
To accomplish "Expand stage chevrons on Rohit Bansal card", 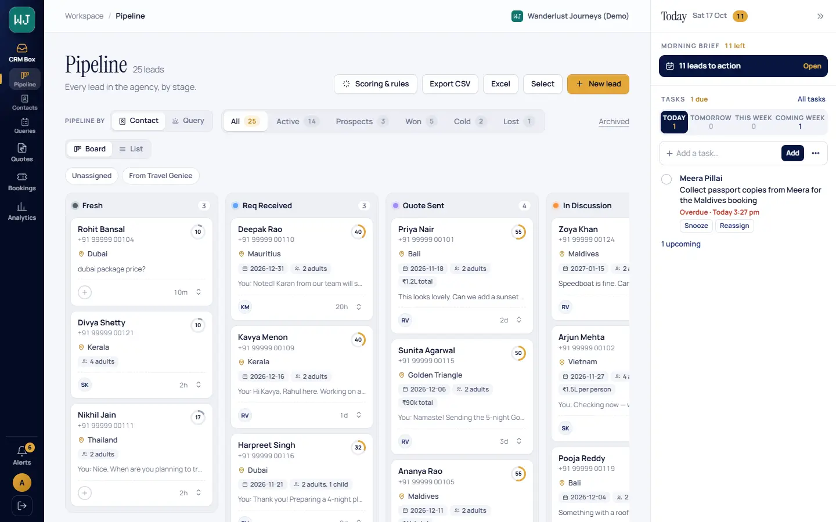I will (x=199, y=292).
